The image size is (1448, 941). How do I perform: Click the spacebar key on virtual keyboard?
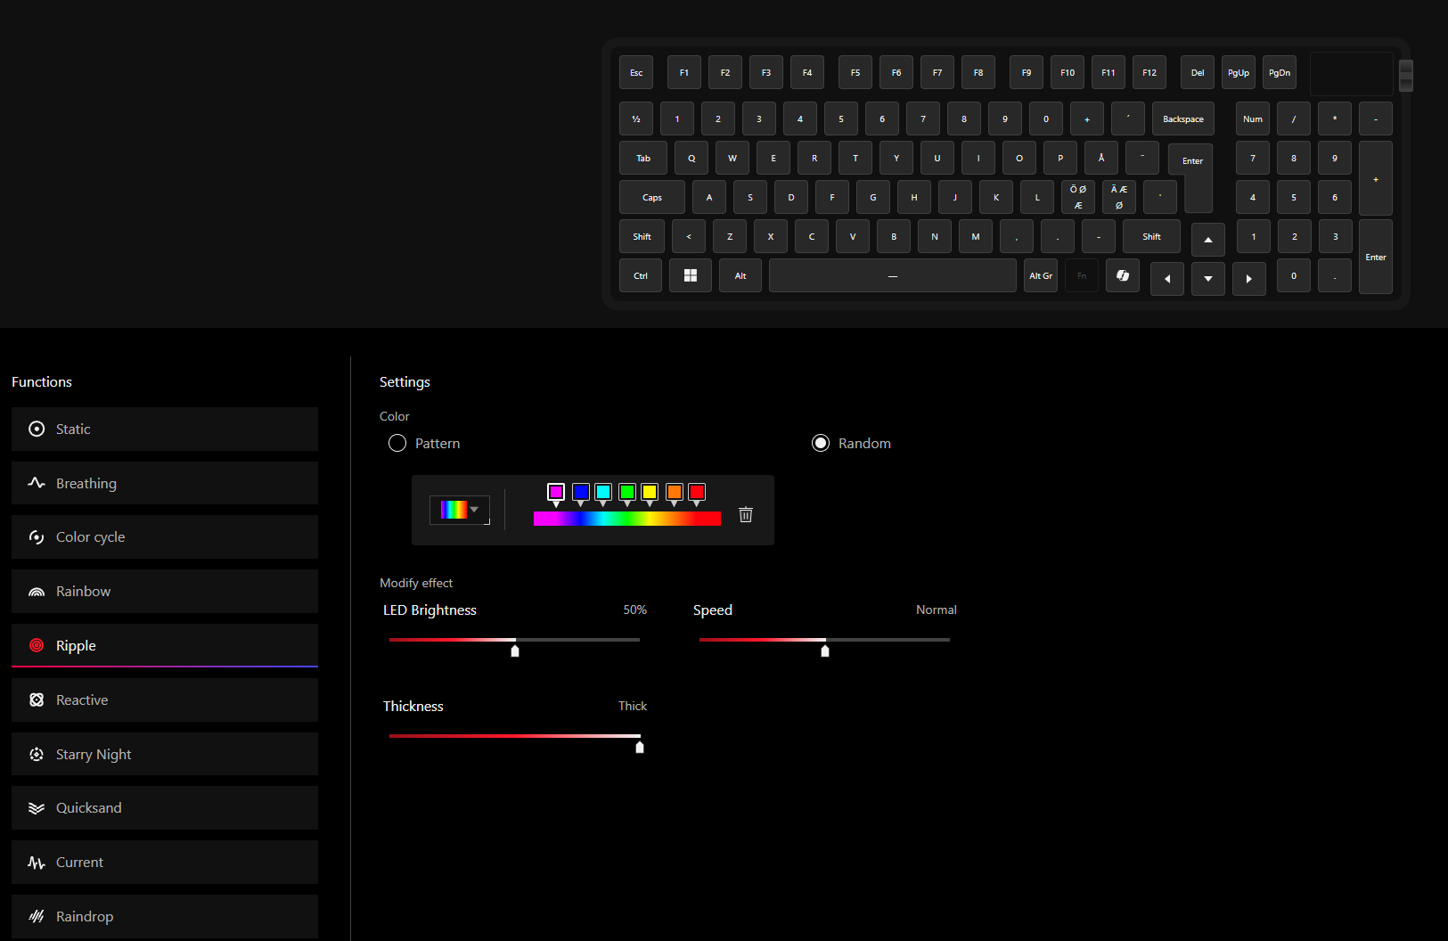(x=892, y=276)
